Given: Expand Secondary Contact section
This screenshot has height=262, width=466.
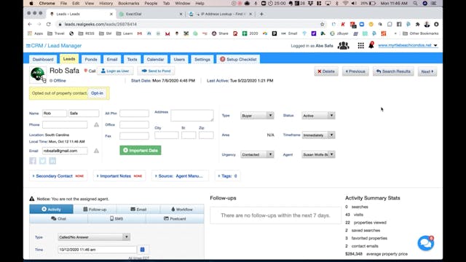Looking at the screenshot, I should pos(58,176).
